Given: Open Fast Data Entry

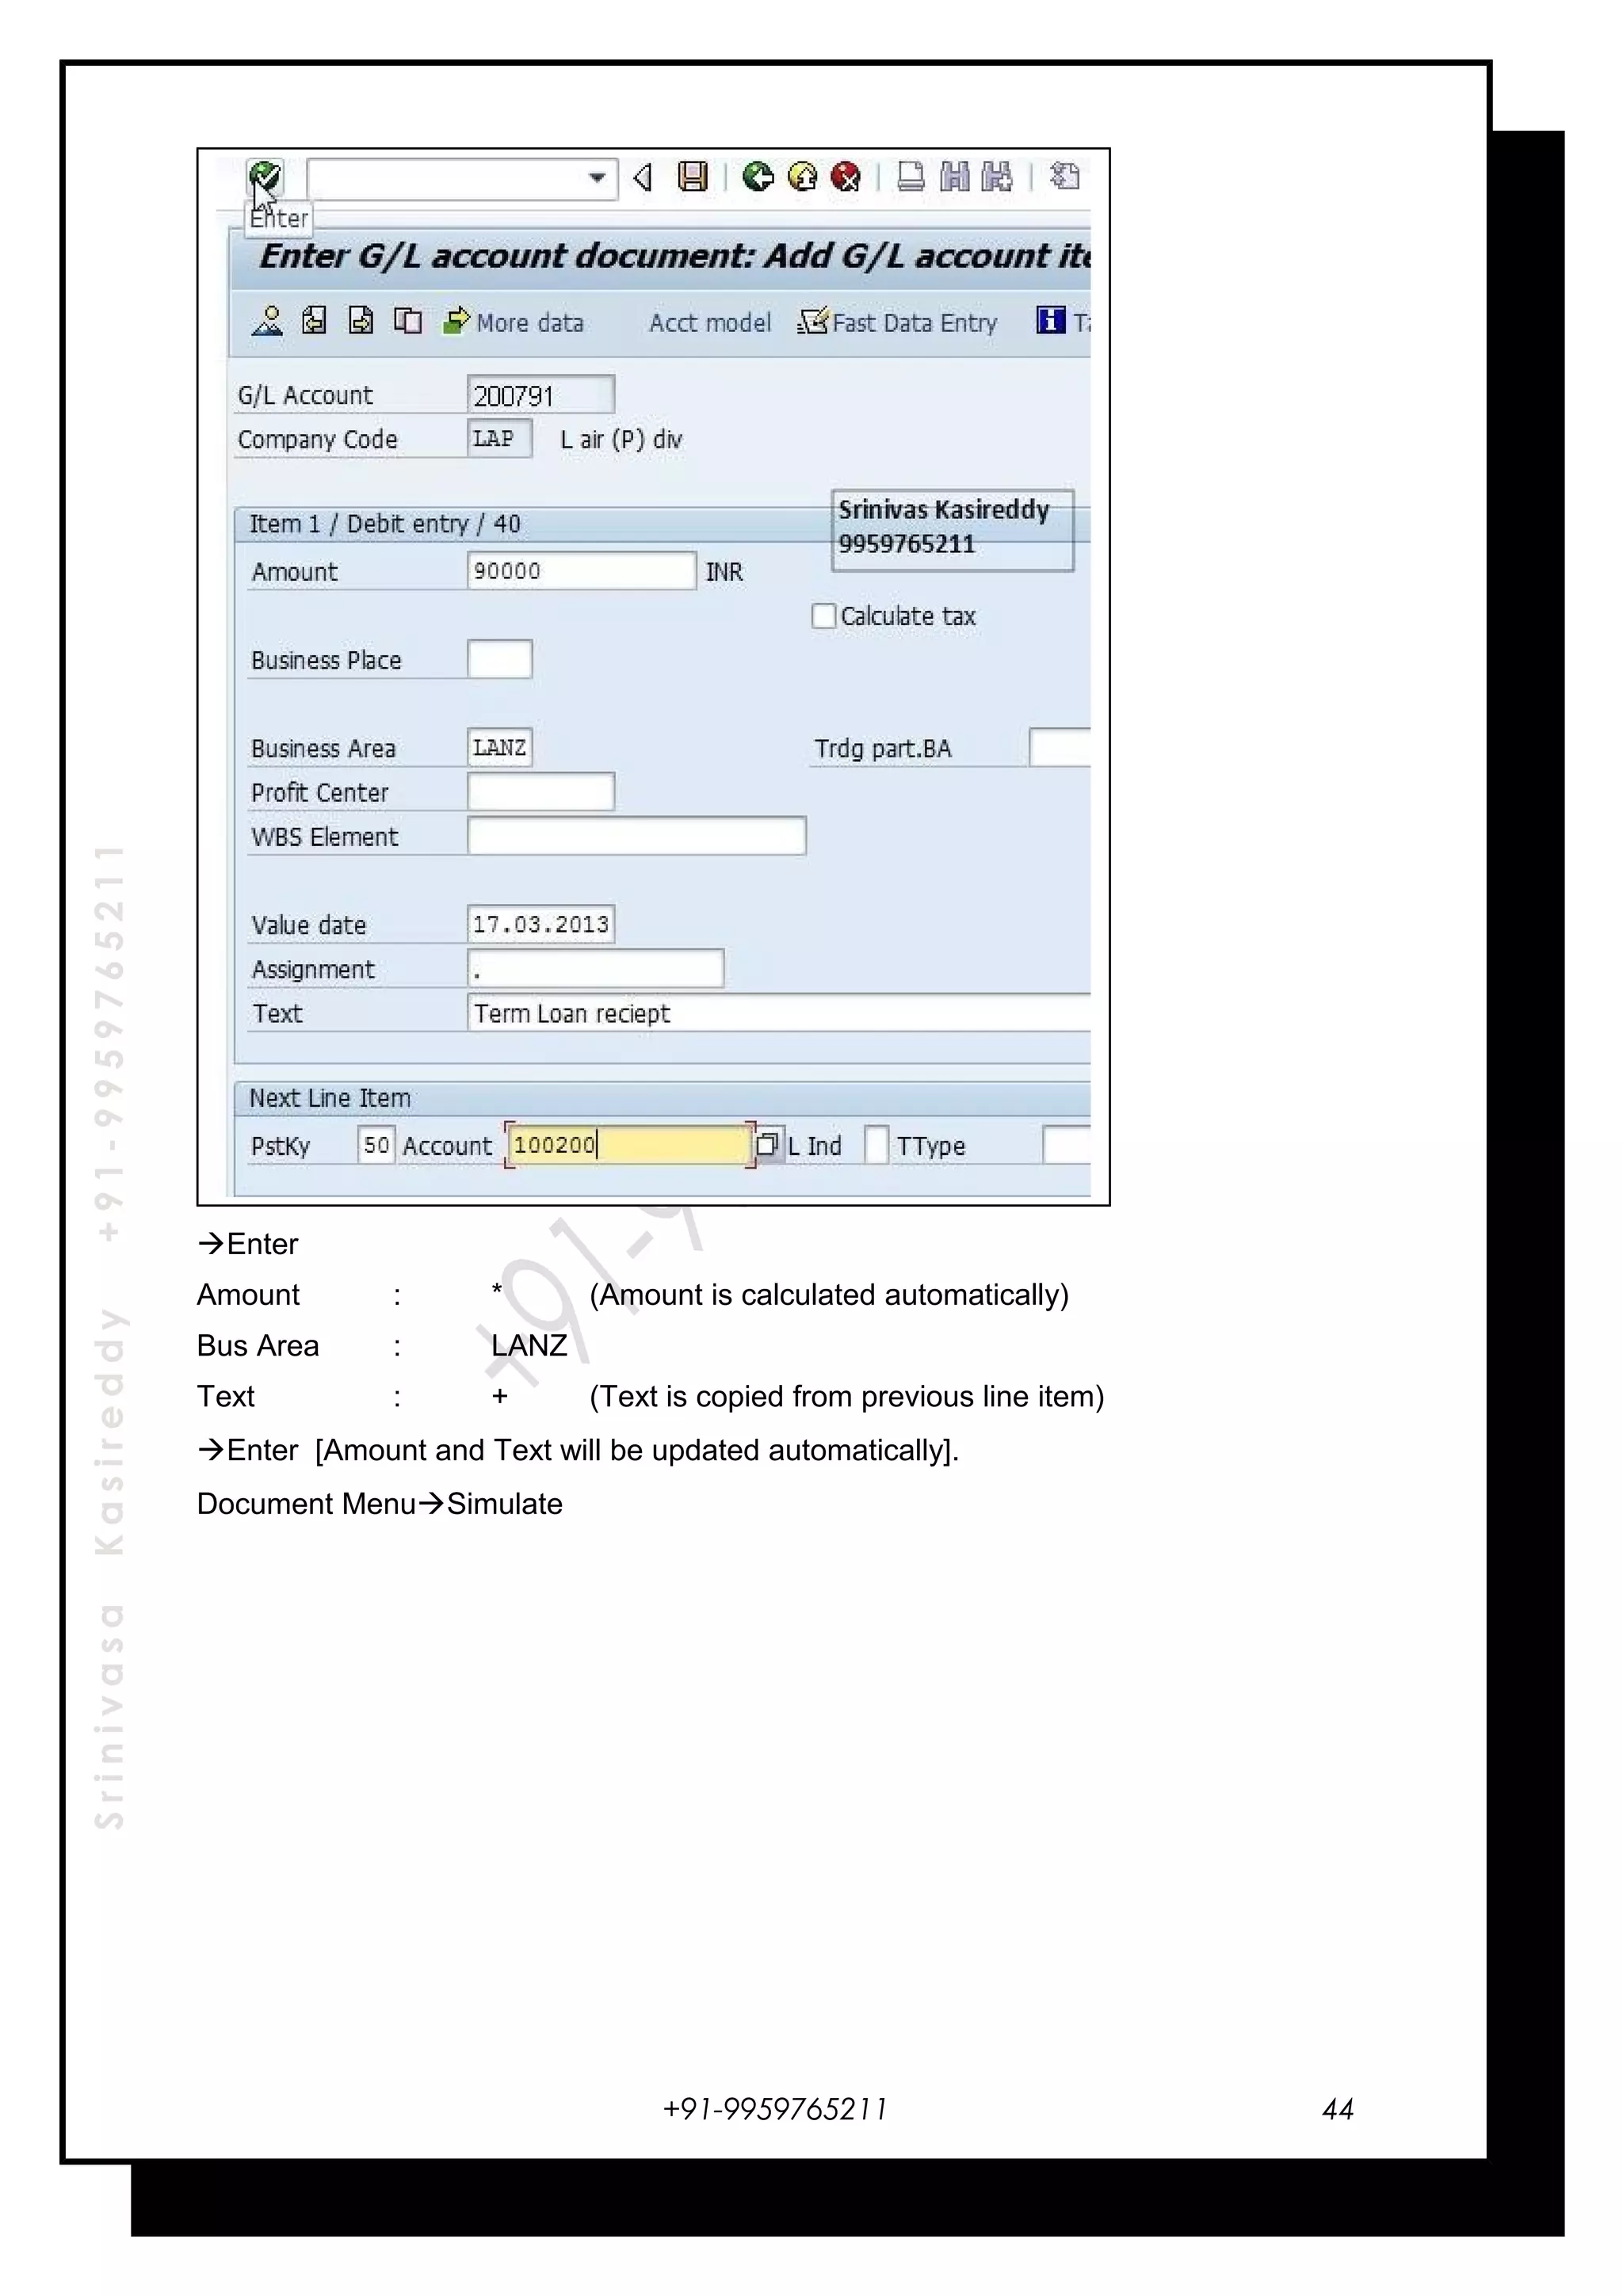Looking at the screenshot, I should click(x=899, y=322).
